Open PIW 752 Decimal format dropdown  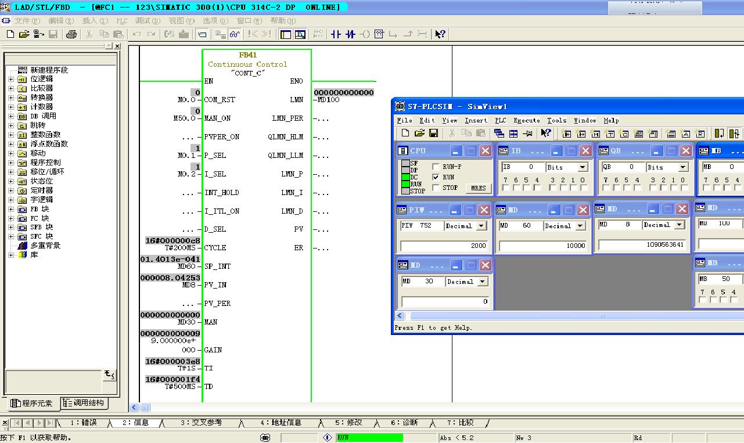click(x=481, y=226)
